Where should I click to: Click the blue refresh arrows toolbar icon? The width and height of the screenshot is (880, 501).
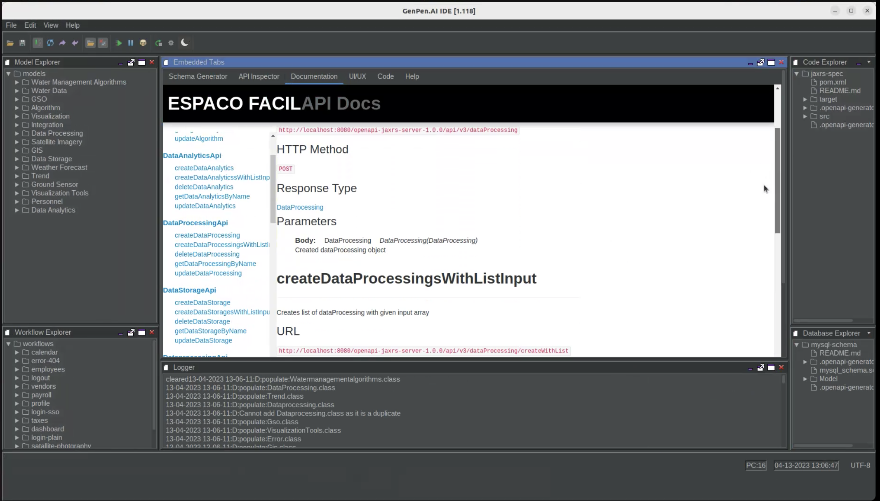point(50,43)
